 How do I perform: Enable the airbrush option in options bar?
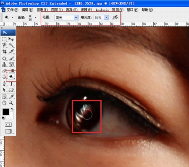115,18
